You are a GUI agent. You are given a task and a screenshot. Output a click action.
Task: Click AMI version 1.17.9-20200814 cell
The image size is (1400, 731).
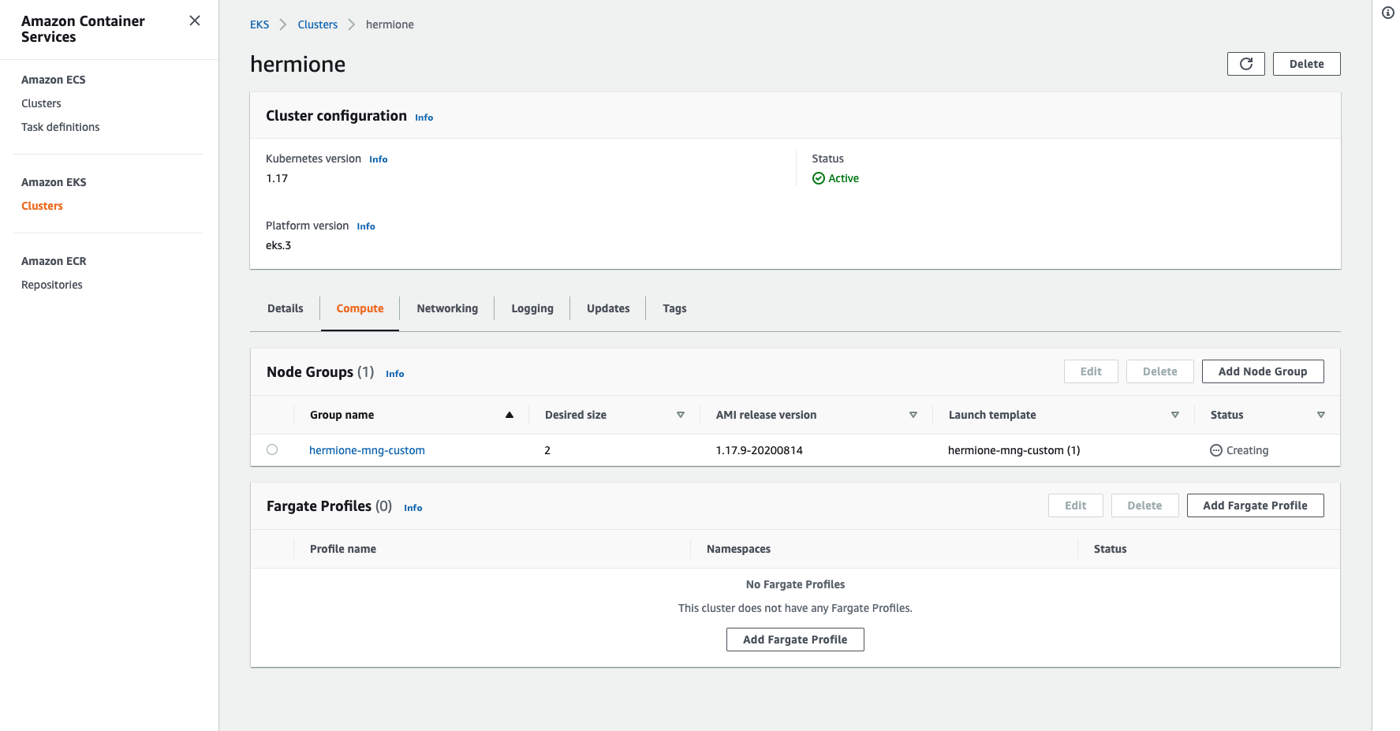tap(759, 450)
